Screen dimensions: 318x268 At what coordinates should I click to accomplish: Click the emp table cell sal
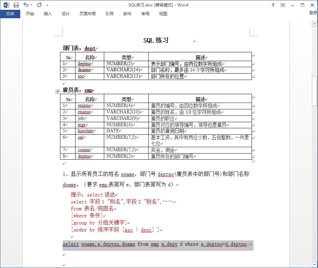click(x=90, y=140)
